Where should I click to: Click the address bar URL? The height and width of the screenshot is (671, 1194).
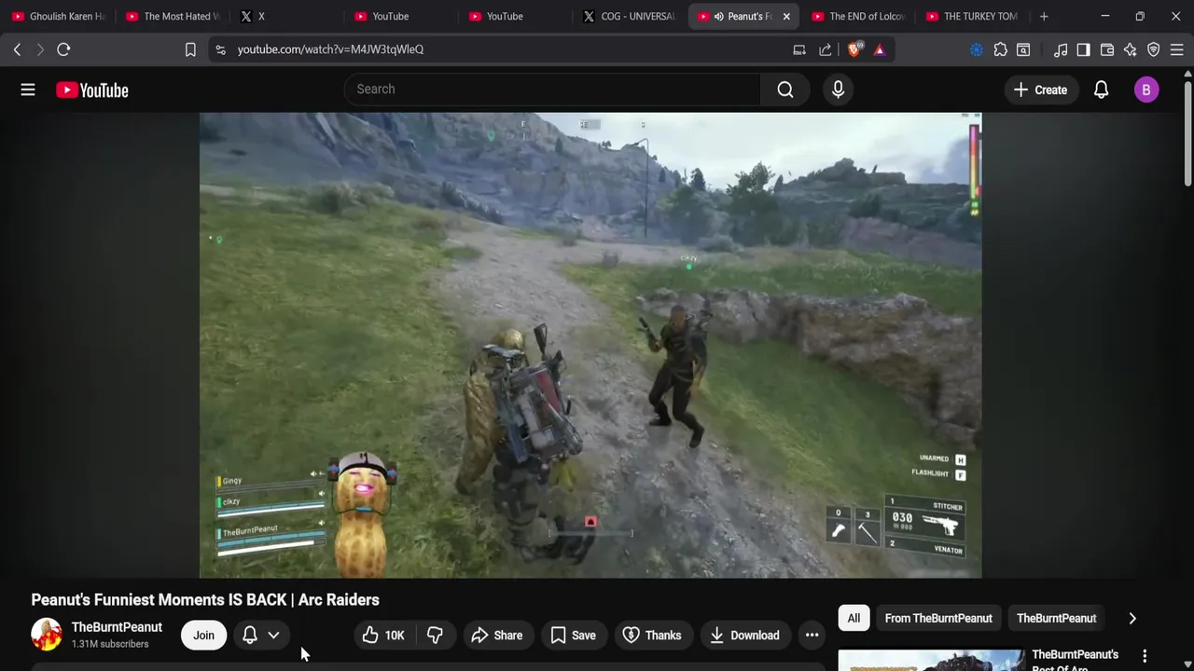330,49
